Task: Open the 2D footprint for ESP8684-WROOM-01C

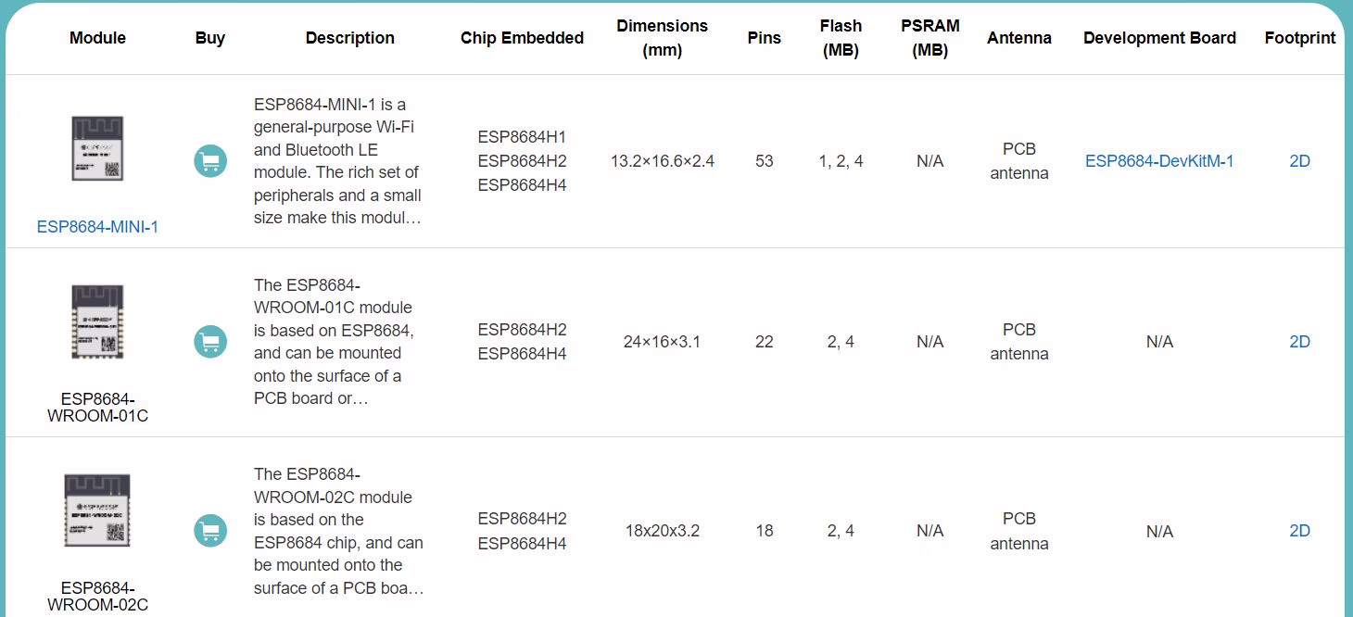Action: tap(1299, 342)
